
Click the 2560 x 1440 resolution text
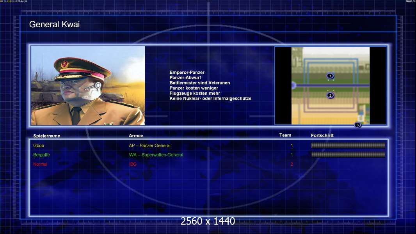[208, 221]
